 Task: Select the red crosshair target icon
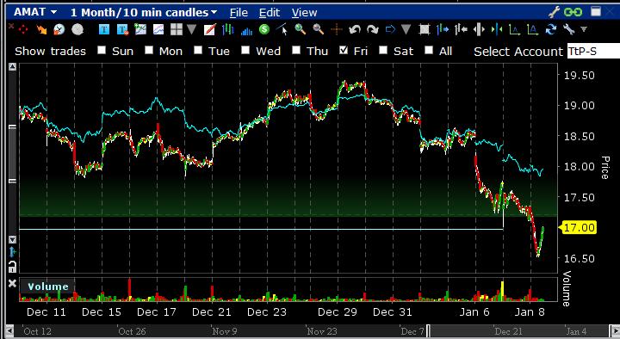coord(23,29)
